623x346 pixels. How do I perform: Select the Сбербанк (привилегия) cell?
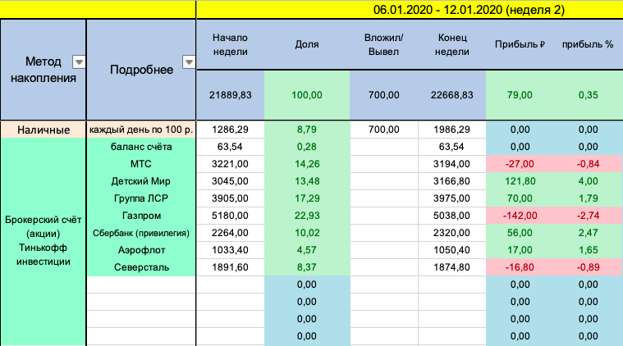(x=140, y=233)
